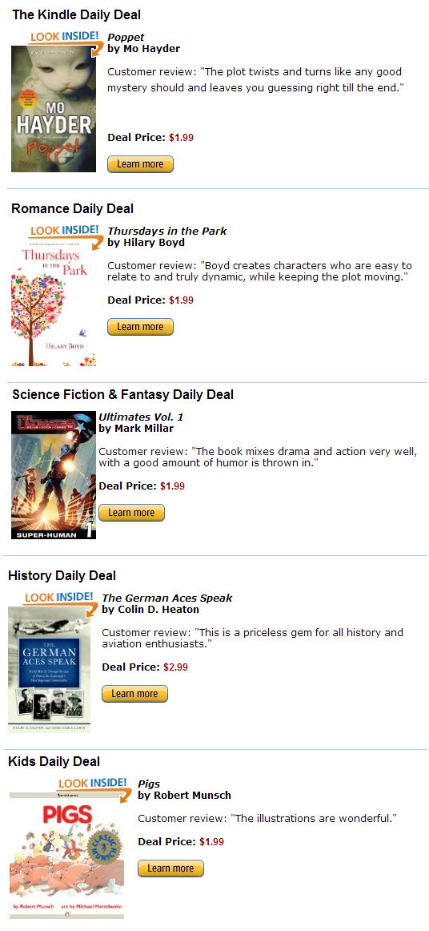
Task: Open the Pigs title link
Action: pos(149,784)
